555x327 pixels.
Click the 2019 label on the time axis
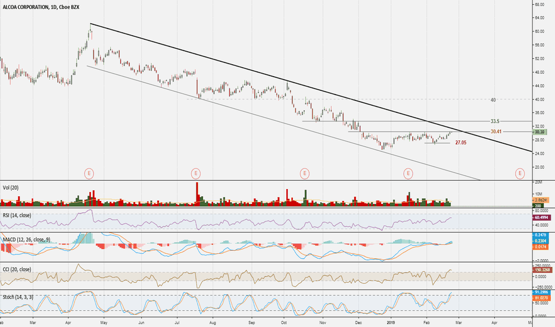click(391, 322)
